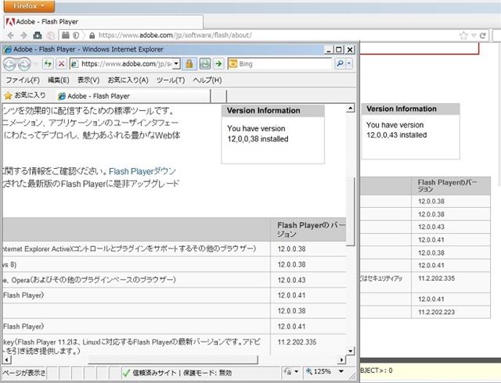Bookmark page with Firefox star icon
Image resolution: width=501 pixels, height=383 pixels.
(463, 35)
